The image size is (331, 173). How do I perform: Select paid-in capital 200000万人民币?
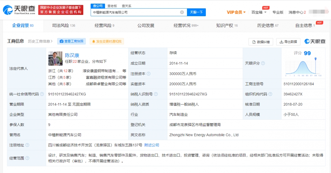point(183,84)
